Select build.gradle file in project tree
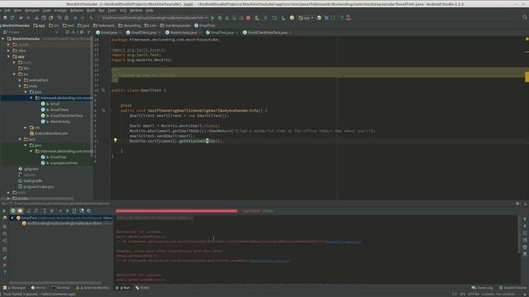This screenshot has height=297, width=529. point(32,181)
